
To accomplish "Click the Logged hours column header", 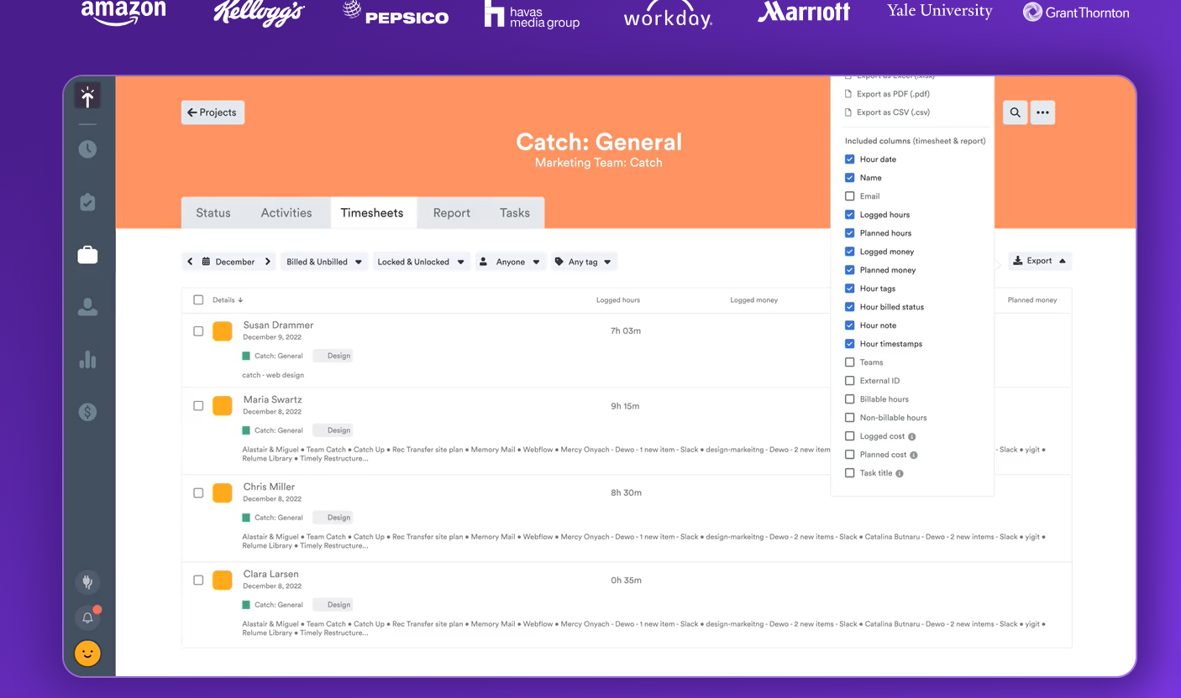I will tap(618, 300).
